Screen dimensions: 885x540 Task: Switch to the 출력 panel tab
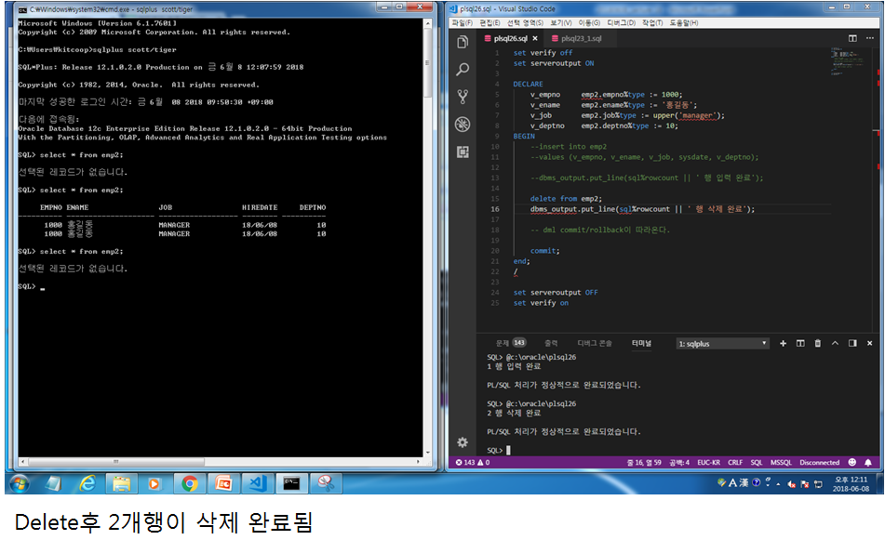[551, 343]
